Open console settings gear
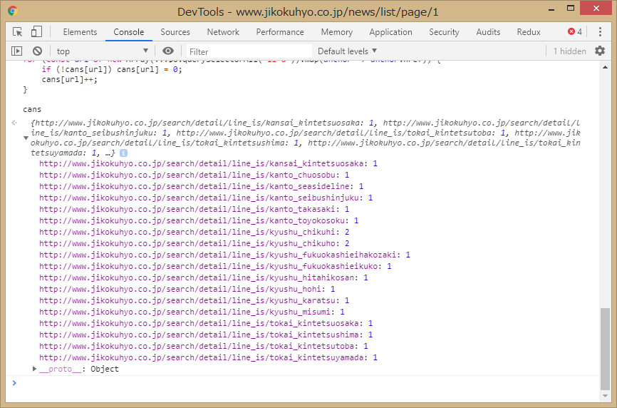The height and width of the screenshot is (408, 617). tap(600, 51)
